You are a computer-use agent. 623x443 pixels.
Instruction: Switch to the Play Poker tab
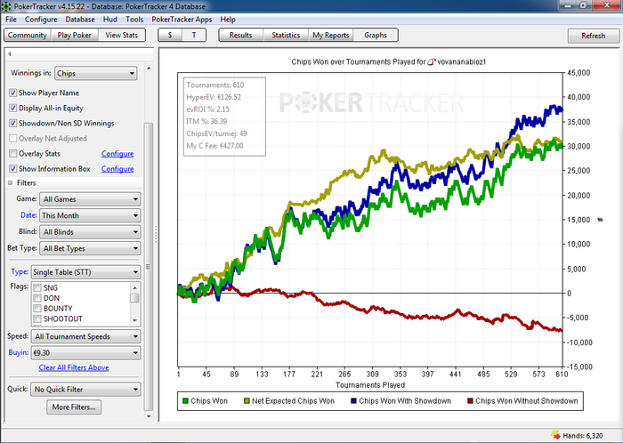click(x=74, y=36)
